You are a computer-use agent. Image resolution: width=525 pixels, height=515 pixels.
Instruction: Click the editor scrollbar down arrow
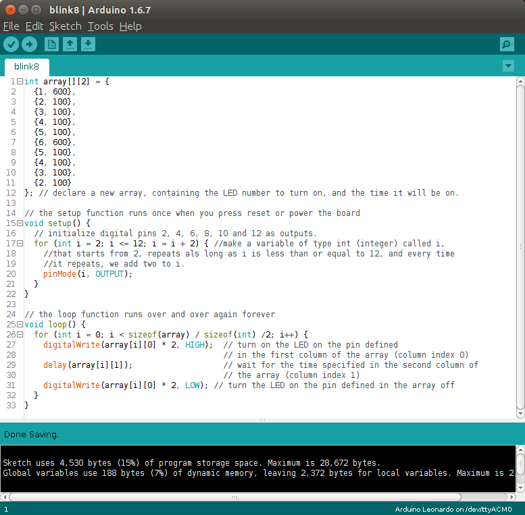pos(520,414)
